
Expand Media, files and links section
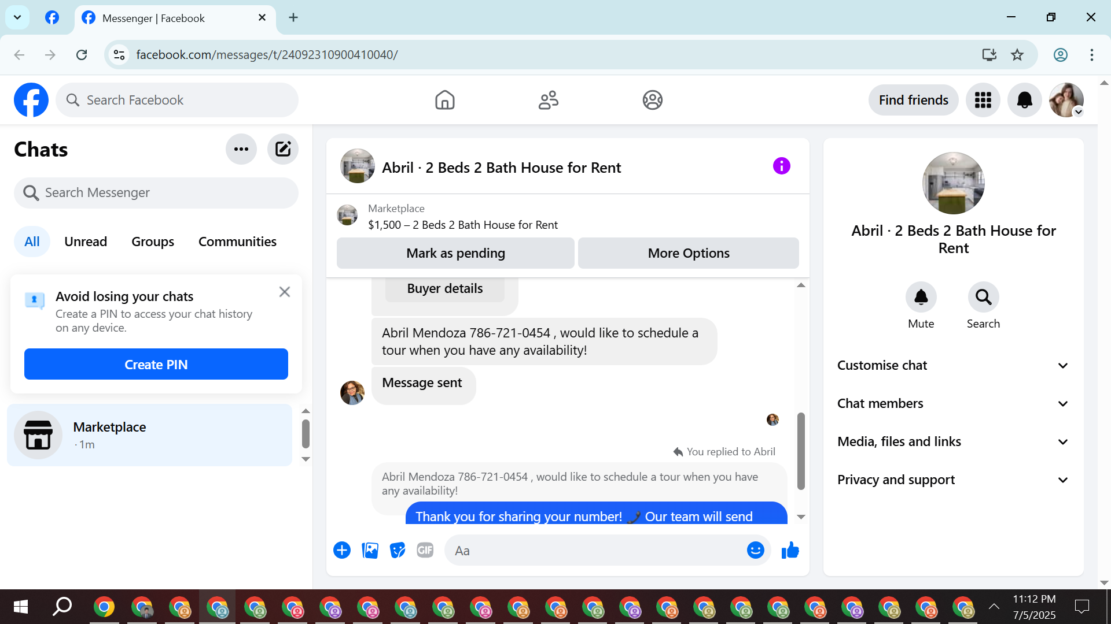[x=953, y=441]
